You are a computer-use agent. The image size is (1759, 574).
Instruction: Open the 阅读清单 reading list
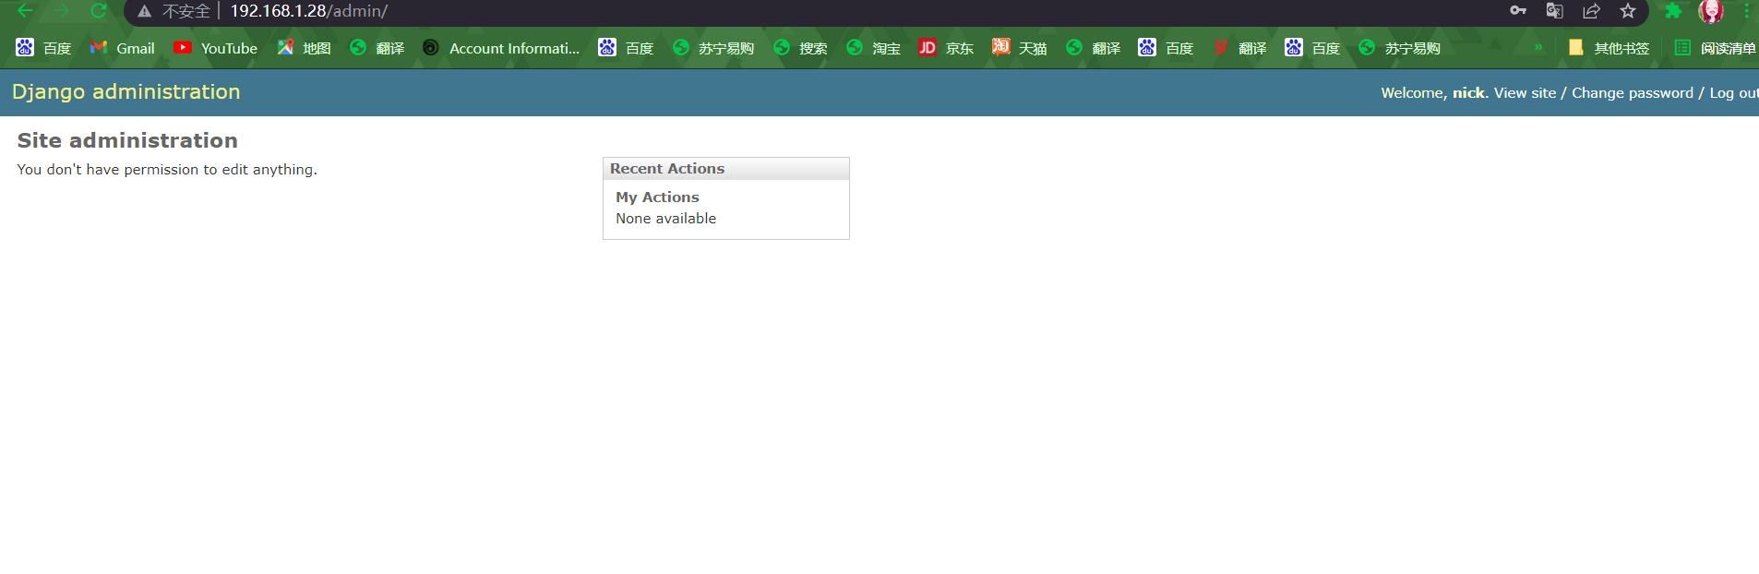pyautogui.click(x=1716, y=48)
